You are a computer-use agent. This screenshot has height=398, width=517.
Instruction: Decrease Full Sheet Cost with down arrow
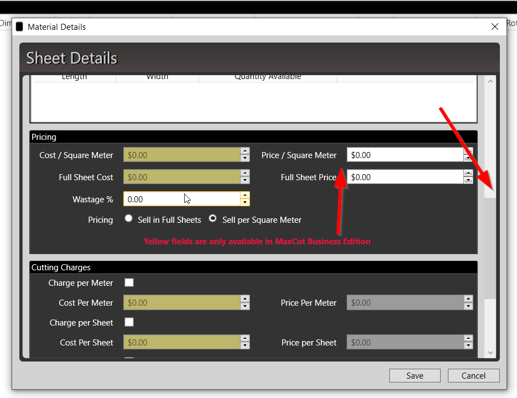(245, 181)
